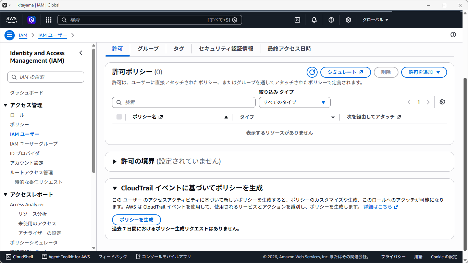Viewport: 468px width, 263px height.
Task: Go to previous page arrow in pagination
Action: coord(409,102)
